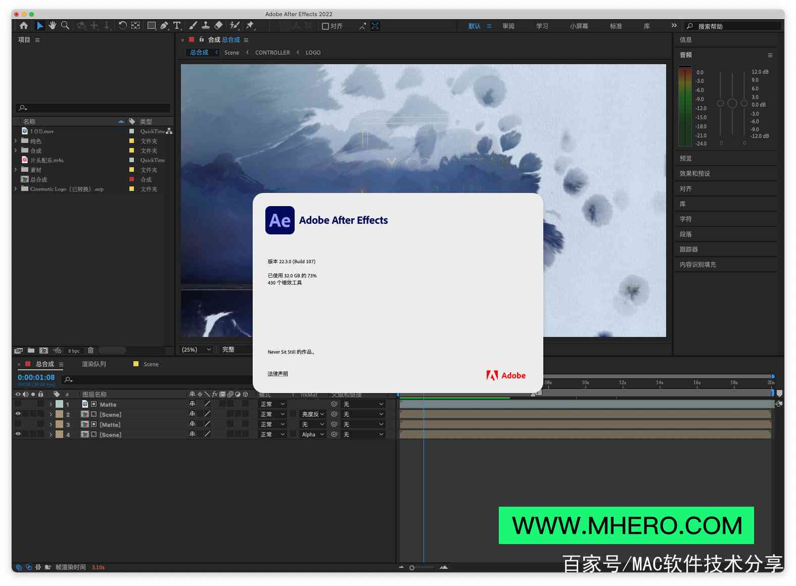
Task: Show layer 3 [Matte] with video switch
Action: [18, 424]
